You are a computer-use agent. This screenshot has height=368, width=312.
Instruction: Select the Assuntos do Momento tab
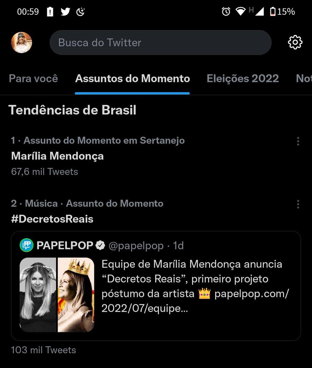(132, 79)
